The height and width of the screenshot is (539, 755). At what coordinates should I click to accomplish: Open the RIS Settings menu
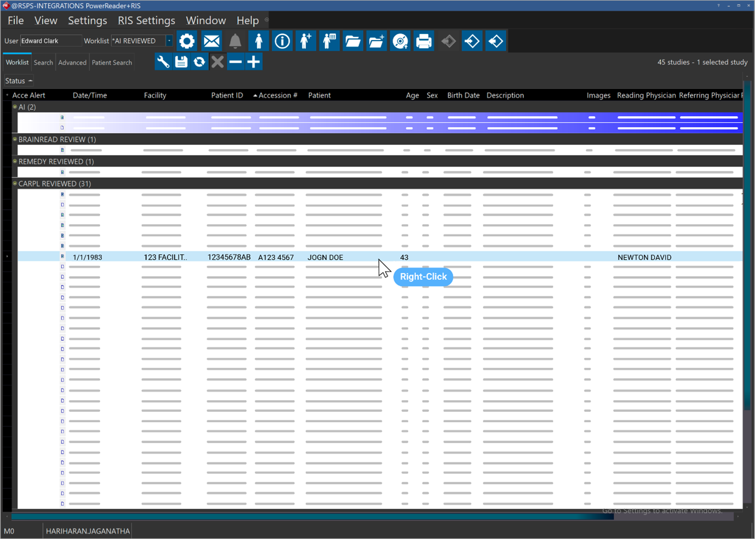[146, 20]
